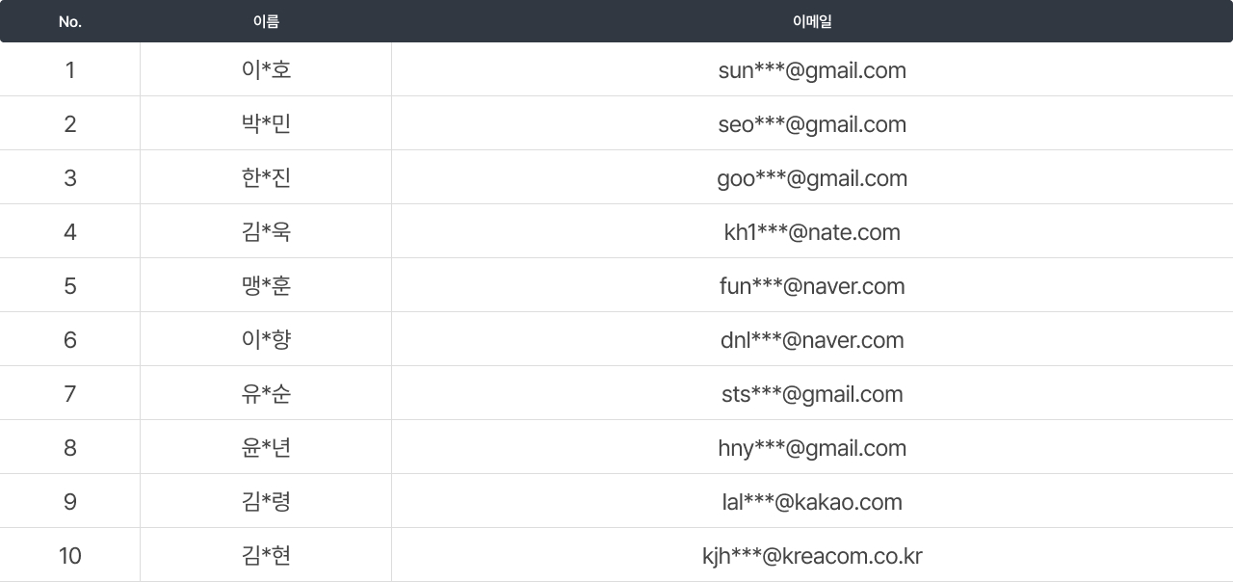Click the kjh***@kreacom.co.kr email
The height and width of the screenshot is (582, 1233).
point(812,556)
